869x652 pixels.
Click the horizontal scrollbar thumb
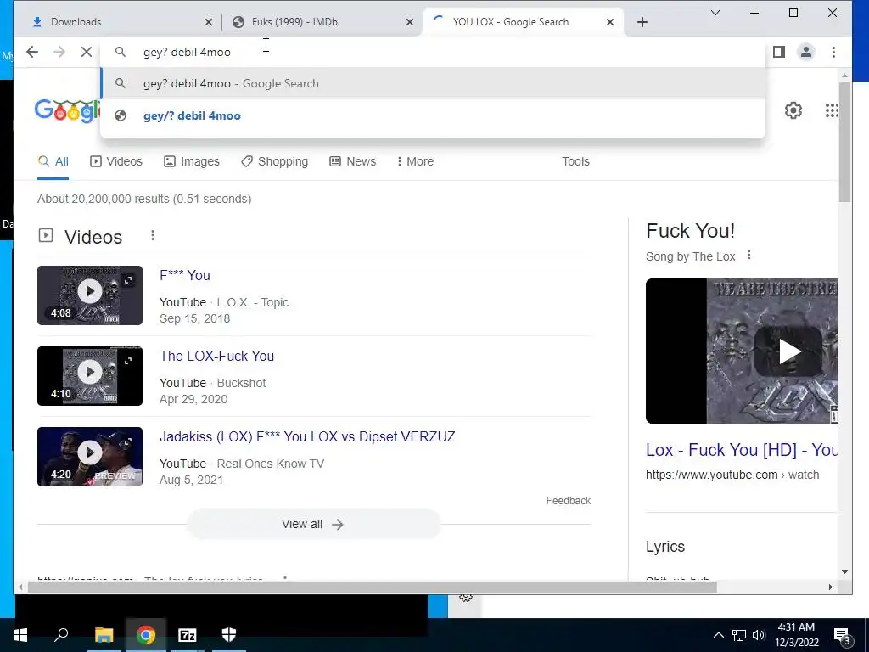(372, 587)
